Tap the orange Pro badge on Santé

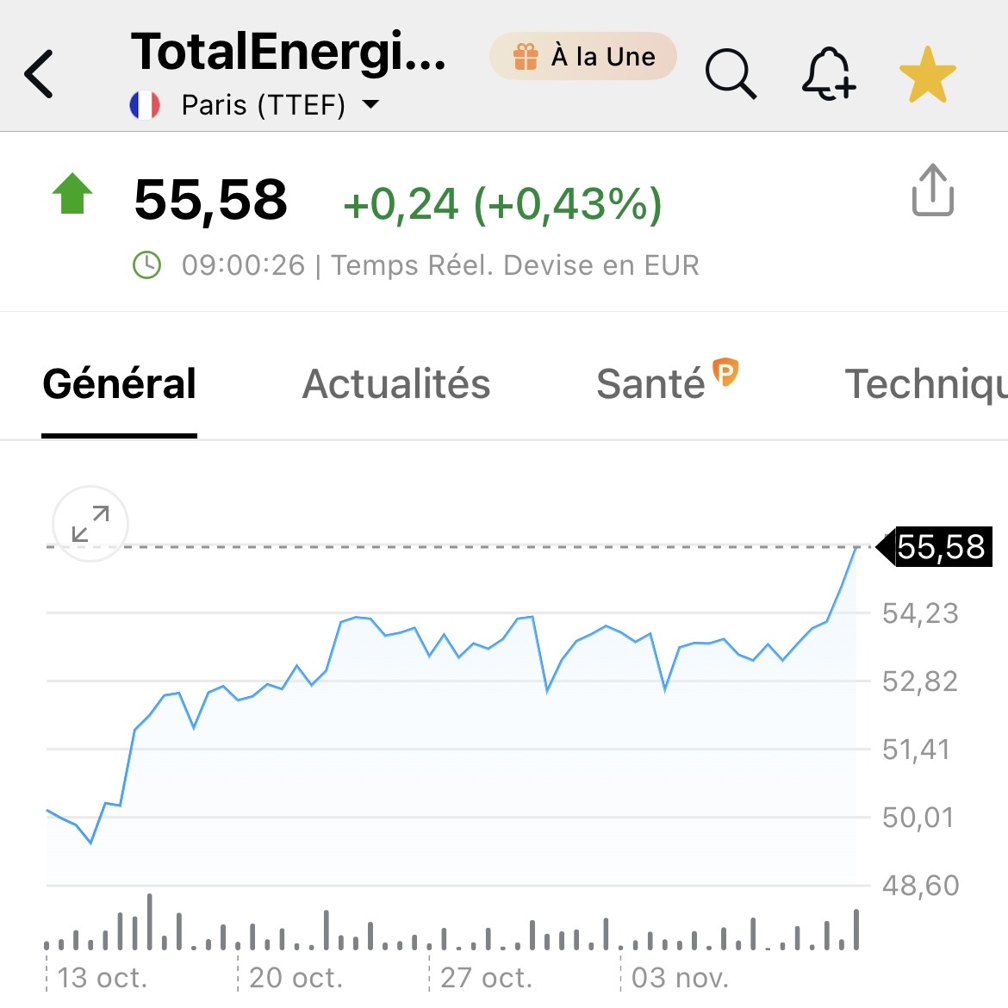tap(726, 372)
